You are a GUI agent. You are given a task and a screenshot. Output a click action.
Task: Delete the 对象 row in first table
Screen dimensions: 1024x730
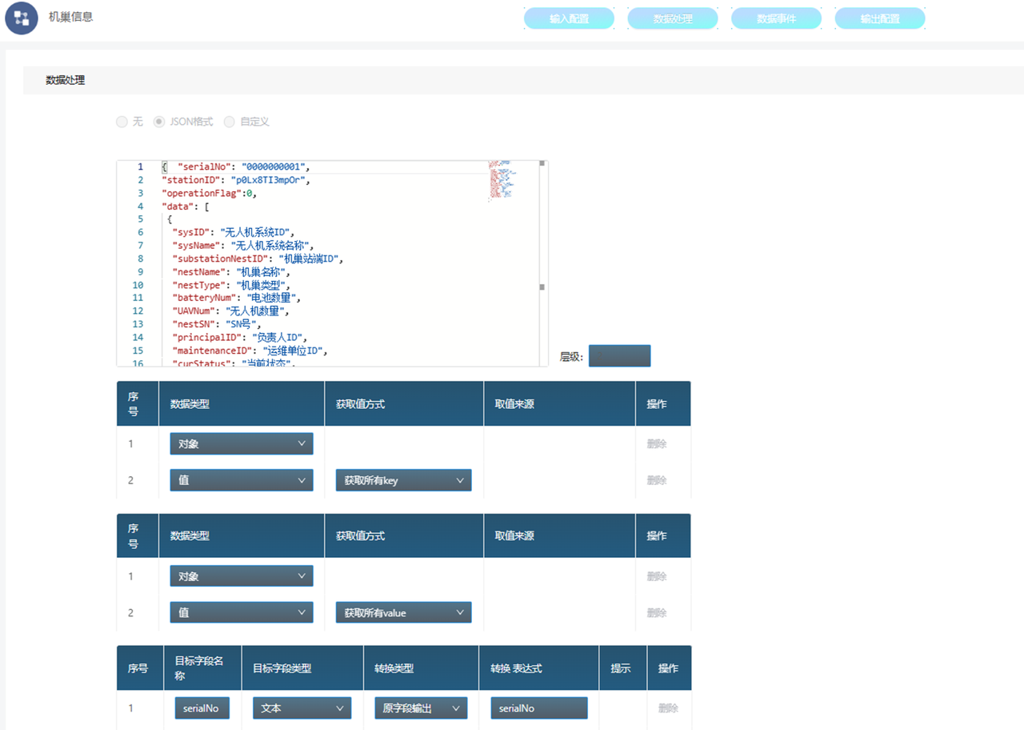[x=657, y=443]
